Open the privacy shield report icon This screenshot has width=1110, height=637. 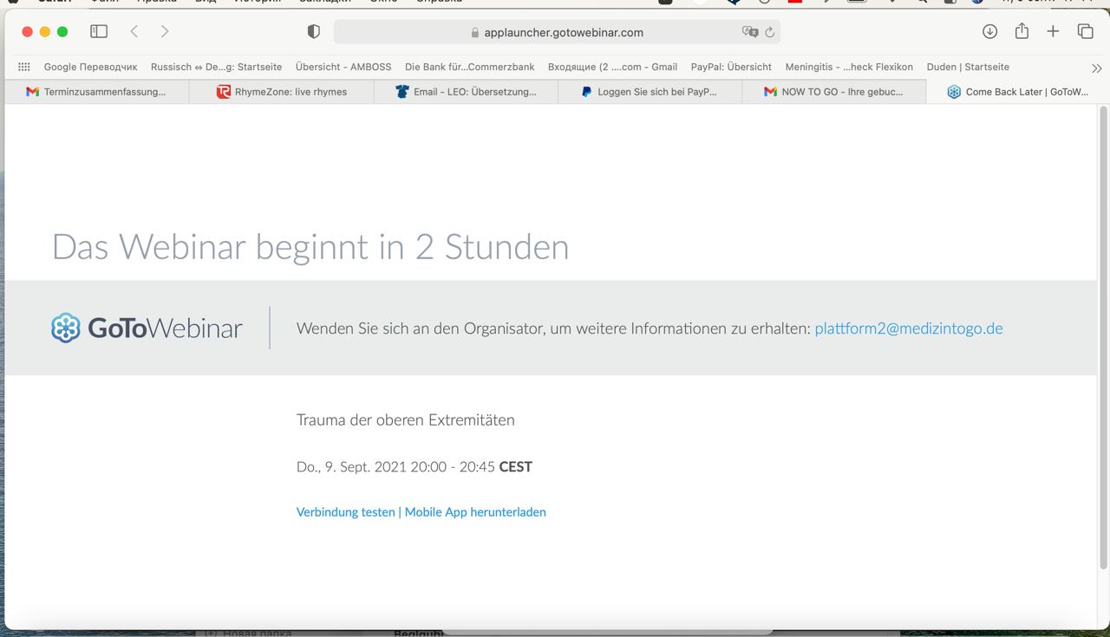coord(314,31)
